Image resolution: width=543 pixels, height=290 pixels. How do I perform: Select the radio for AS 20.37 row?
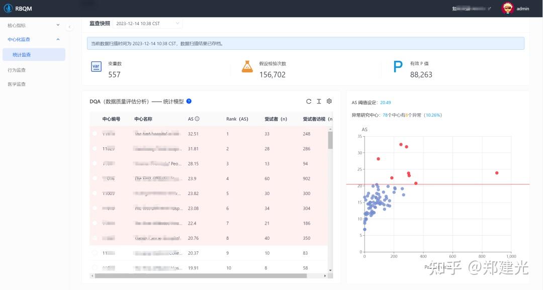(x=95, y=253)
